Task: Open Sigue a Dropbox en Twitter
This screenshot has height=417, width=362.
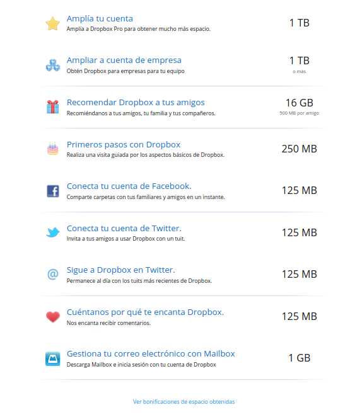Action: click(121, 270)
